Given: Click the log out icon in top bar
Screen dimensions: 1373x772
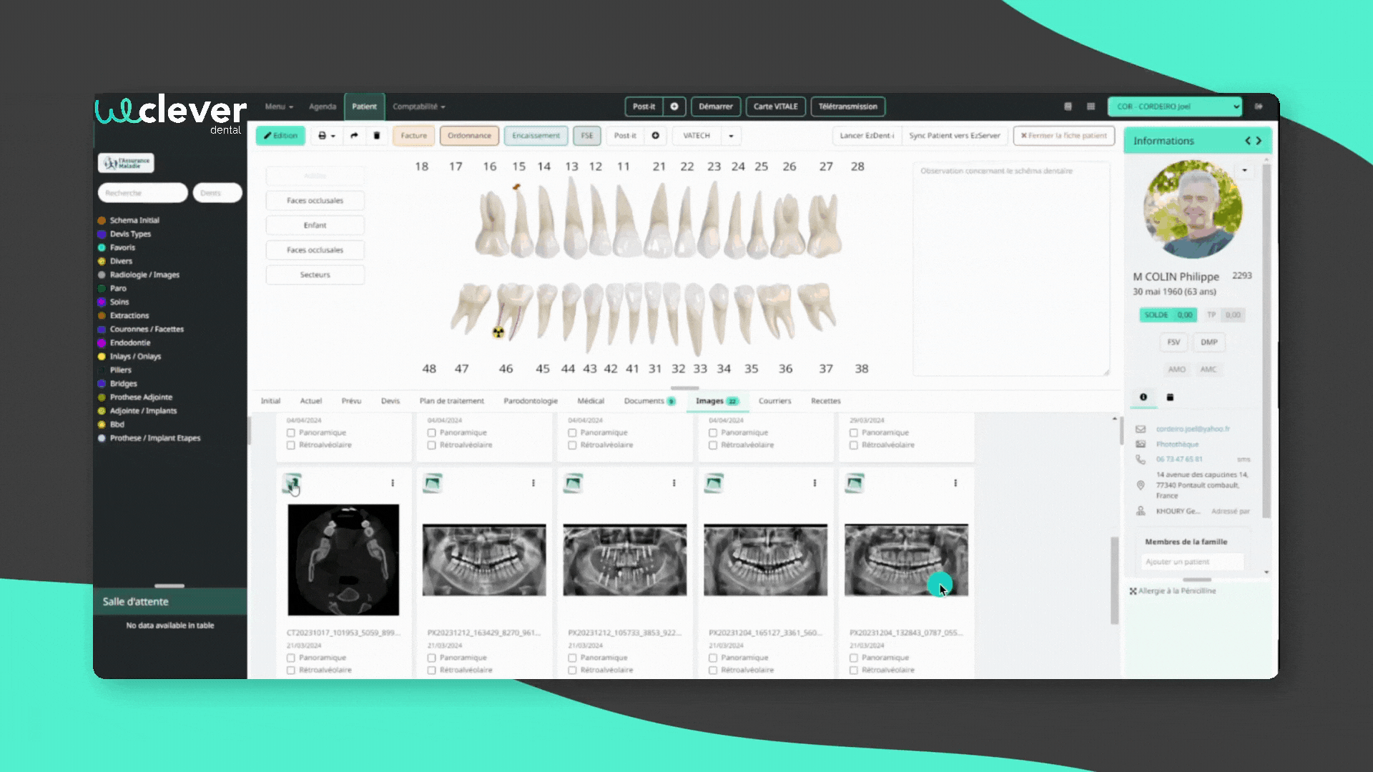Looking at the screenshot, I should 1259,107.
